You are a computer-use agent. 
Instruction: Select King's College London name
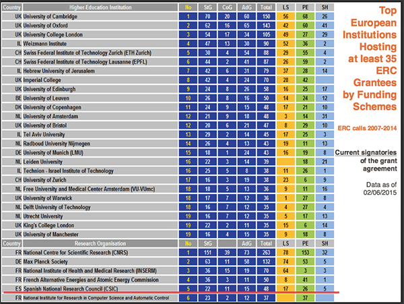[48, 225]
